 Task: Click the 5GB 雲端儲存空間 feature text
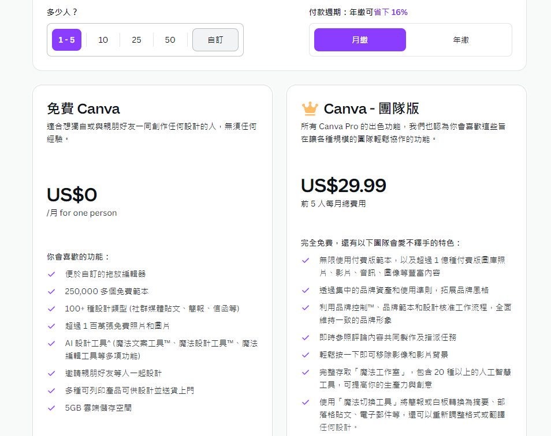click(98, 408)
